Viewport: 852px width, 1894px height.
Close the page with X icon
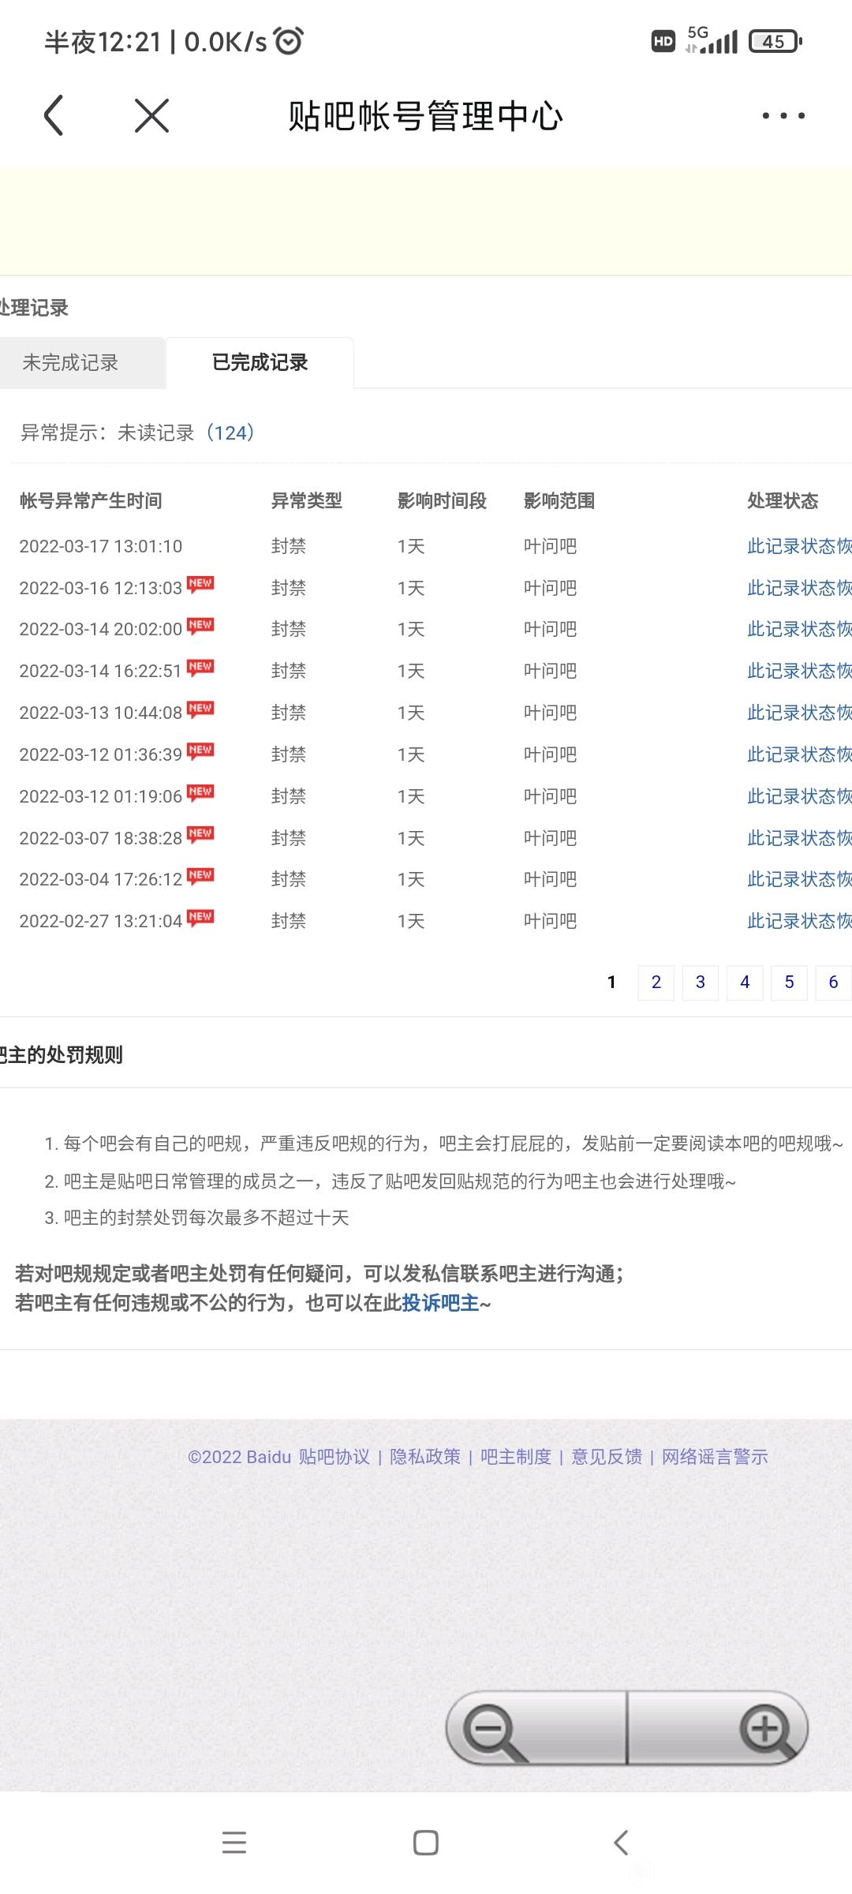(151, 116)
